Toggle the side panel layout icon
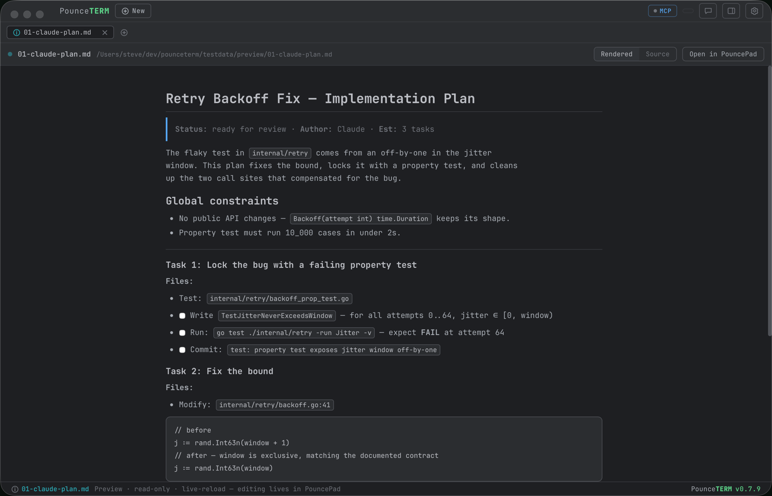 (x=731, y=11)
